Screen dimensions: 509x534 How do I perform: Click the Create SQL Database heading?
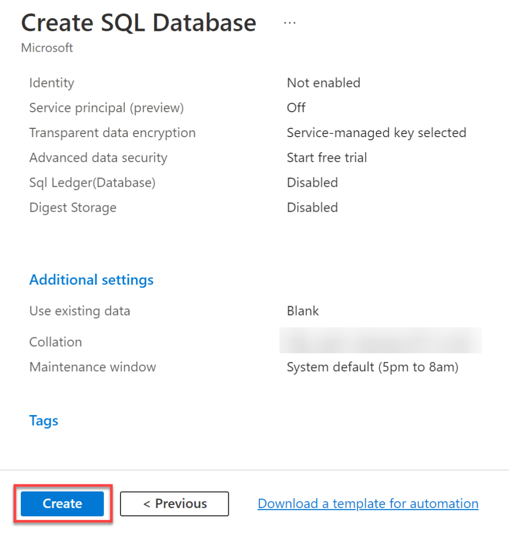coord(138,22)
